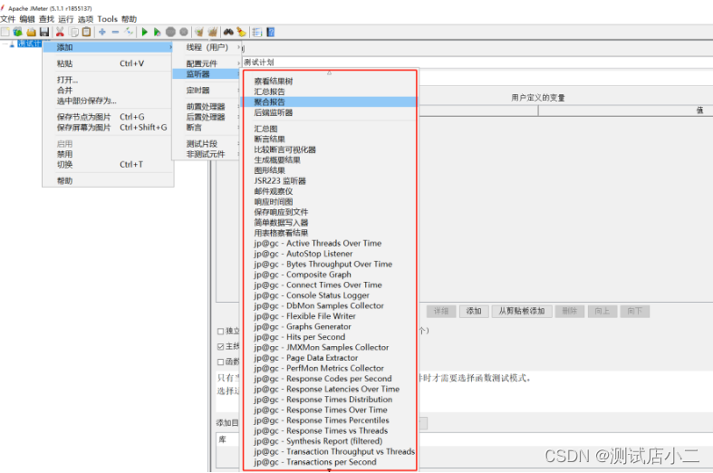Viewport: 713px width, 473px height.
Task: Choose jp@gc - Transactions per Second
Action: coord(330,462)
